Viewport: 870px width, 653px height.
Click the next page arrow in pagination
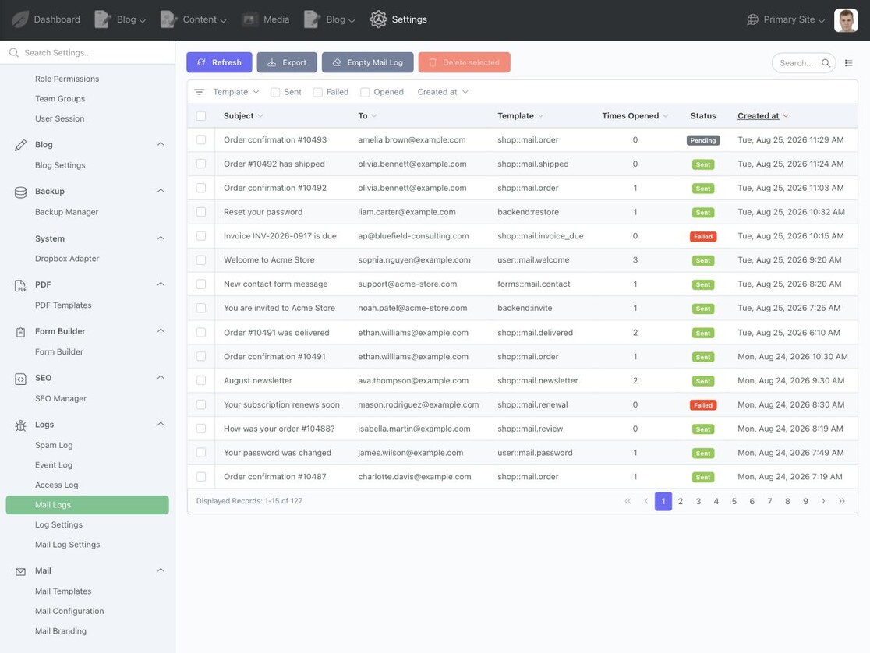tap(823, 501)
